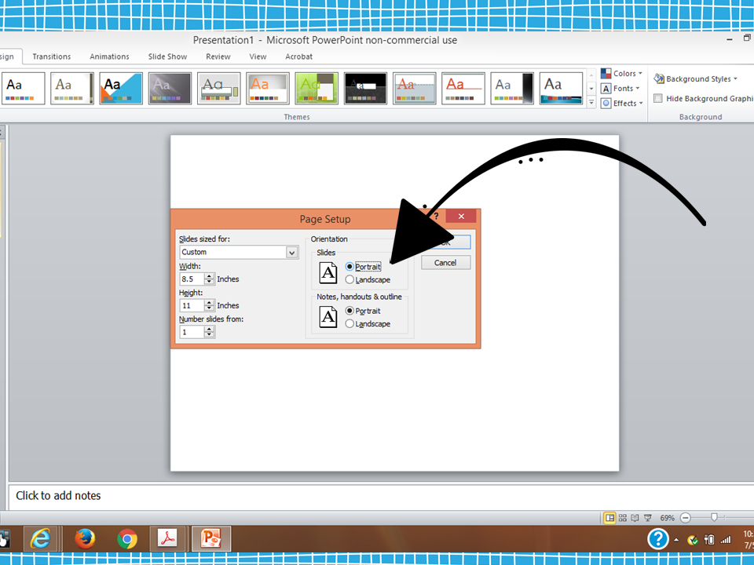
Task: Select Landscape for Notes, handouts & outline
Action: click(x=350, y=324)
